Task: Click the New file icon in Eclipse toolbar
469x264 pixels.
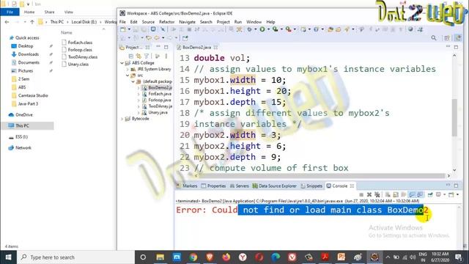Action: point(123,29)
